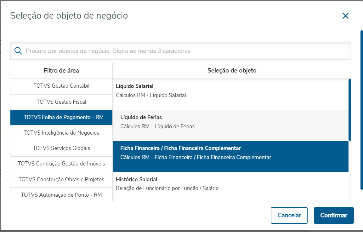Open TOTVS Serviços Globais area
The width and height of the screenshot is (363, 232).
61,148
